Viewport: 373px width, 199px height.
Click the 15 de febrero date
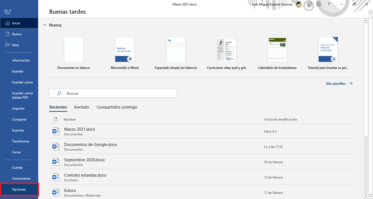point(273,177)
